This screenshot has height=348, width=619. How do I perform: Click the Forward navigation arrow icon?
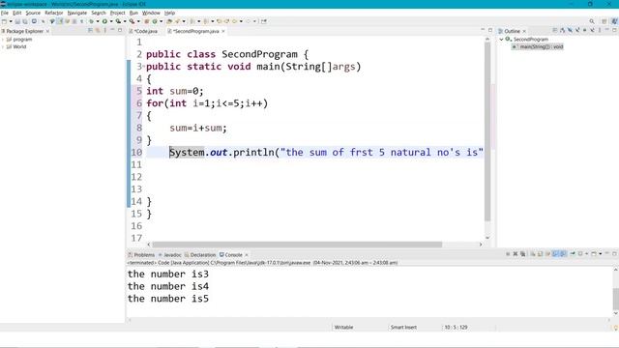[248, 21]
